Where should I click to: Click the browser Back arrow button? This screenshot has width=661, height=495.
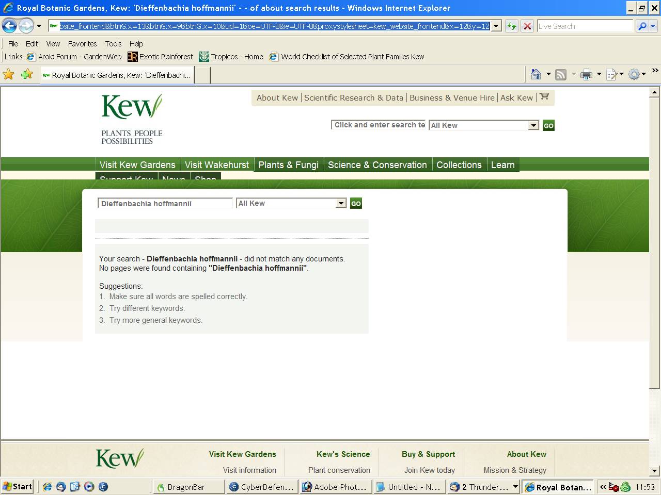9,26
